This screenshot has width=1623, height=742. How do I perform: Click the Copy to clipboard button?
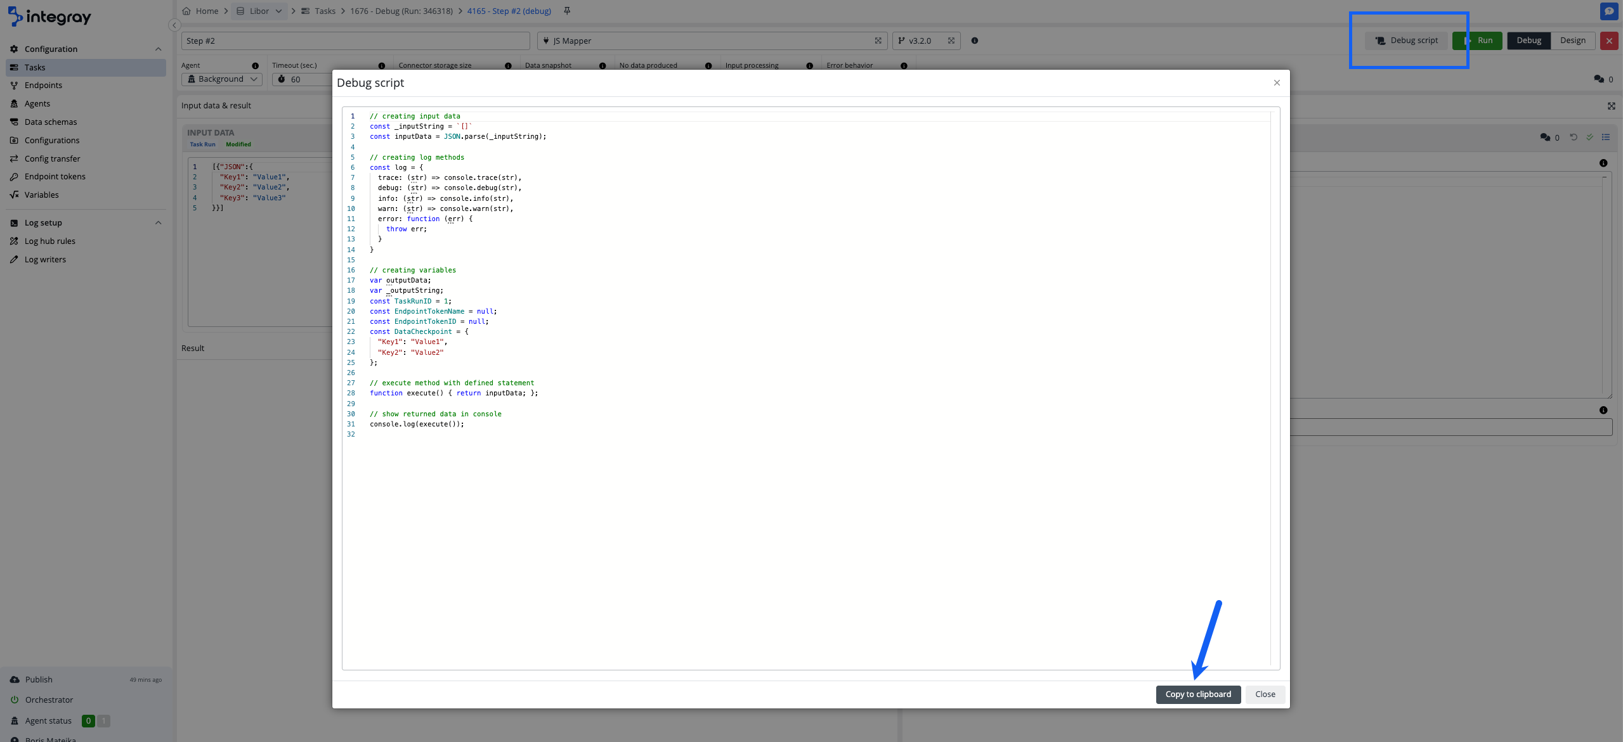pos(1197,694)
